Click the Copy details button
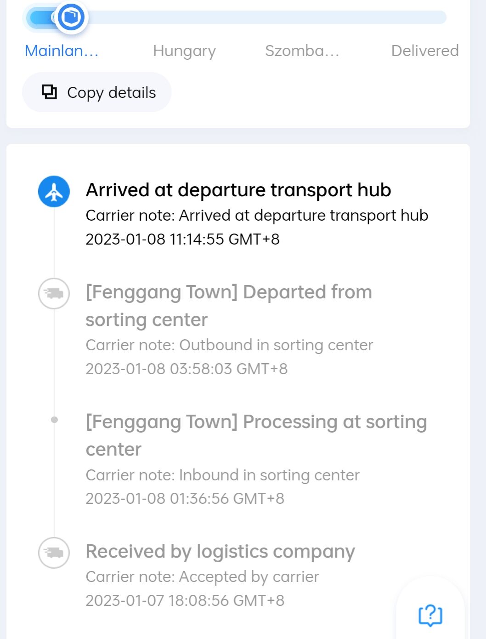Viewport: 486px width, 639px height. tap(97, 92)
